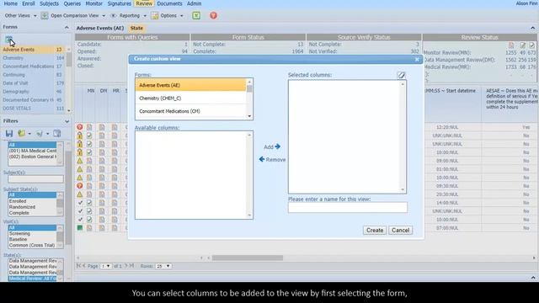Viewport: 539px width, 303px height.
Task: Click the Subject(s) filter input
Action: [x=35, y=179]
